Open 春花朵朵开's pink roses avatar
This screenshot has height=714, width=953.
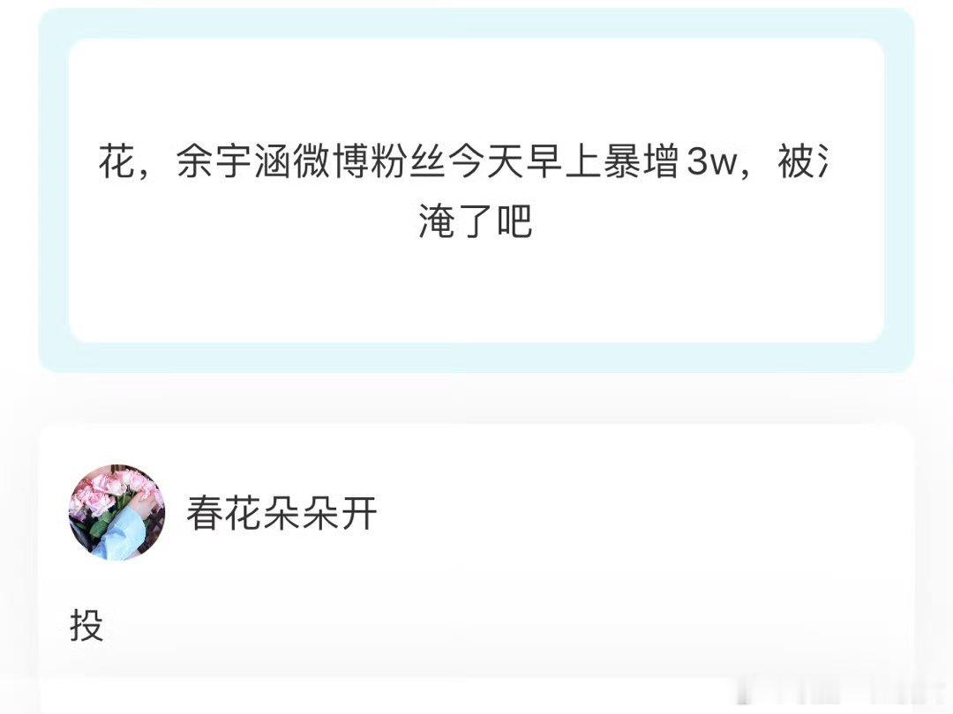coord(116,512)
